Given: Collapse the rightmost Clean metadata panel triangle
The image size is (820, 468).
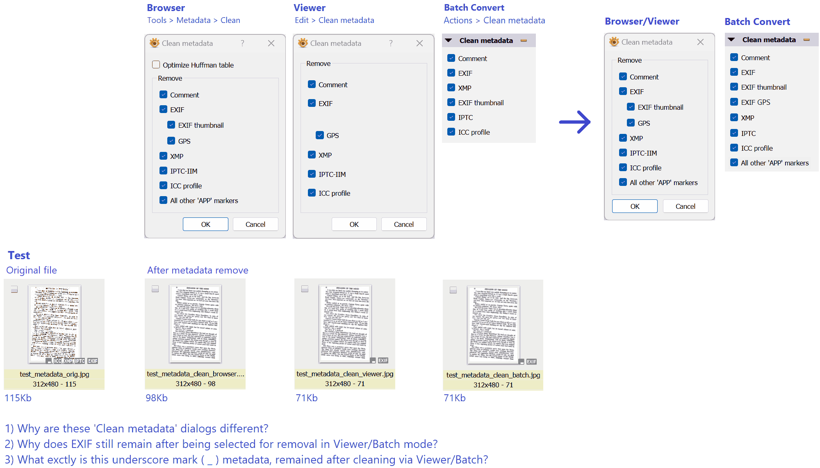Looking at the screenshot, I should 731,40.
